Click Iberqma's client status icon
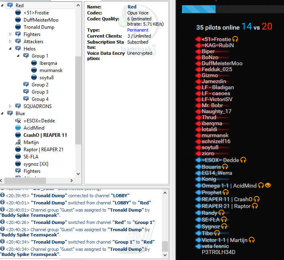This screenshot has height=260, width=284. click(x=34, y=63)
